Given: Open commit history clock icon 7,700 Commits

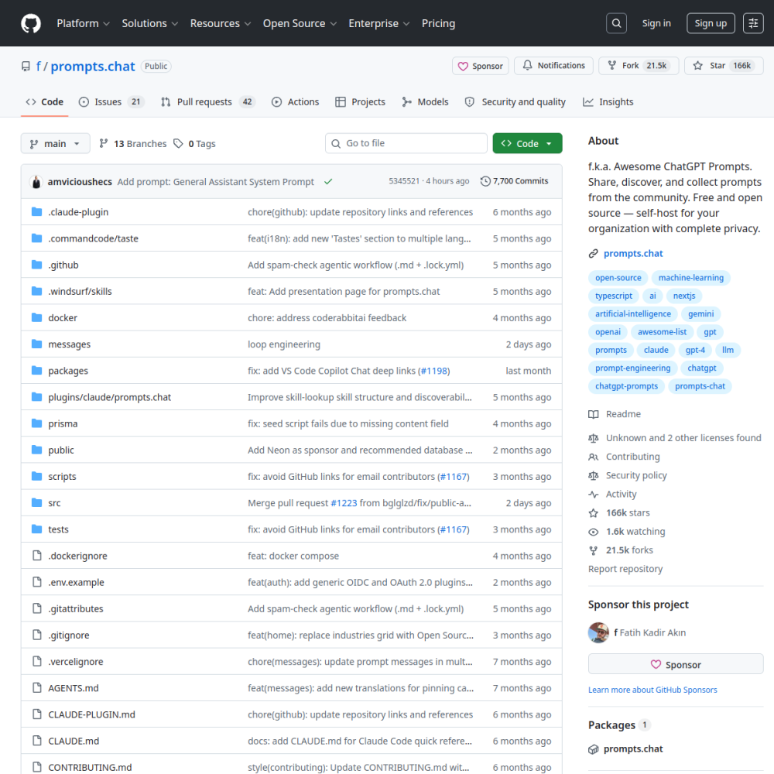Looking at the screenshot, I should (x=515, y=181).
